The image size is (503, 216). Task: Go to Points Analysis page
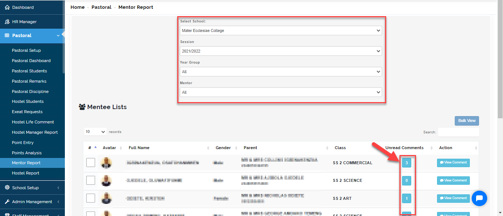point(27,153)
